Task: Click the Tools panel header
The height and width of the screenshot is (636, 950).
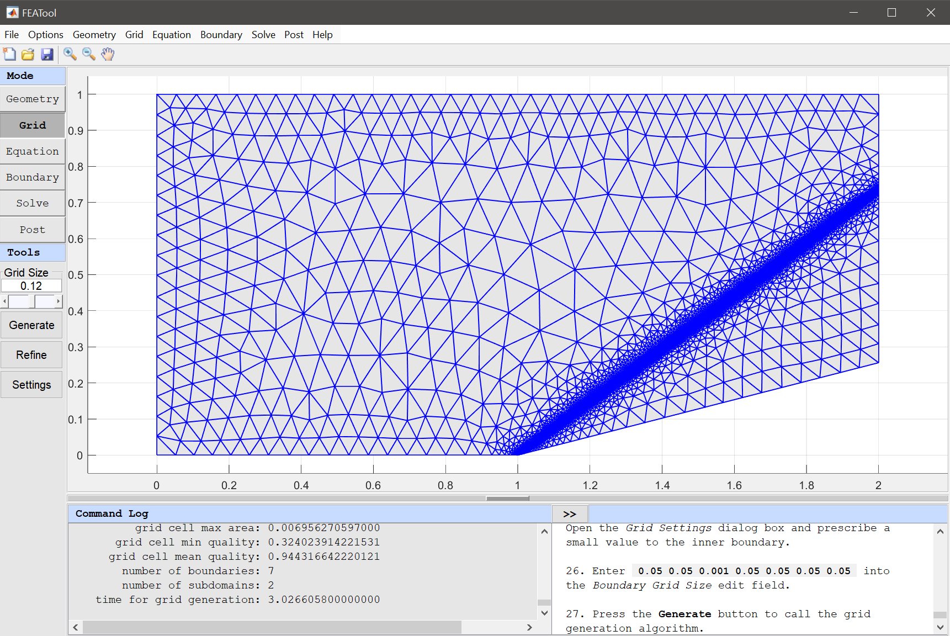Action: [x=33, y=252]
